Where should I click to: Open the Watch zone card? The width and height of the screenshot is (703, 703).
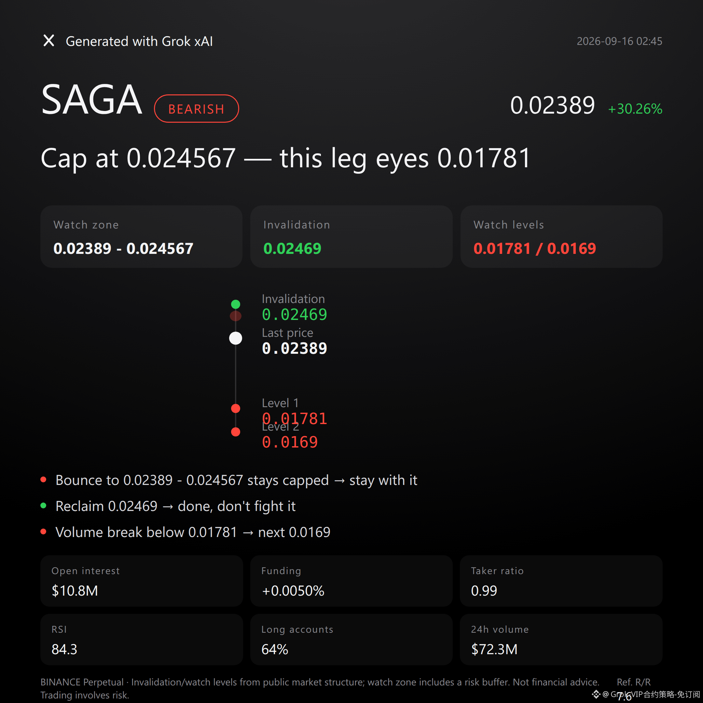142,237
